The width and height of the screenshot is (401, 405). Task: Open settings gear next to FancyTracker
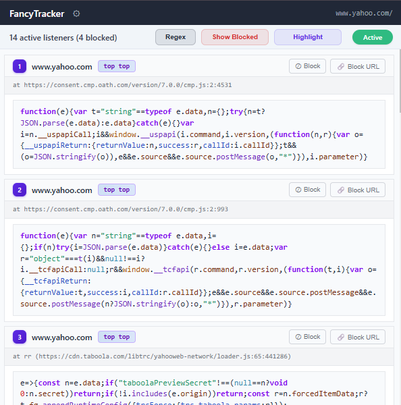pyautogui.click(x=76, y=13)
